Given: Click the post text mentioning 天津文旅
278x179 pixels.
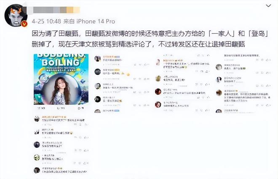Looking at the screenshot, I should 150,39.
